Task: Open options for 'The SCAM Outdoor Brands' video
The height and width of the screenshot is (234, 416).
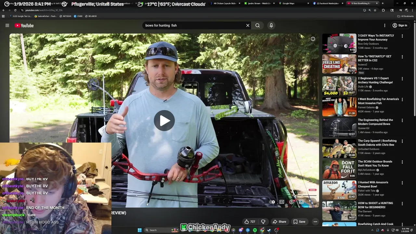Action: pos(402,162)
